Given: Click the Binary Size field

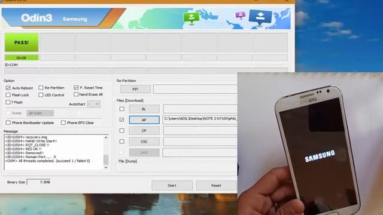Looking at the screenshot, I should [x=39, y=182].
